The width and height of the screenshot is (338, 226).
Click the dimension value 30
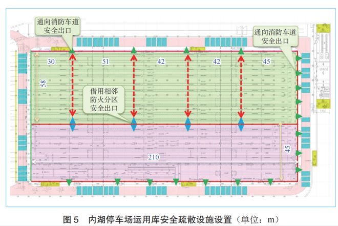click(x=51, y=61)
